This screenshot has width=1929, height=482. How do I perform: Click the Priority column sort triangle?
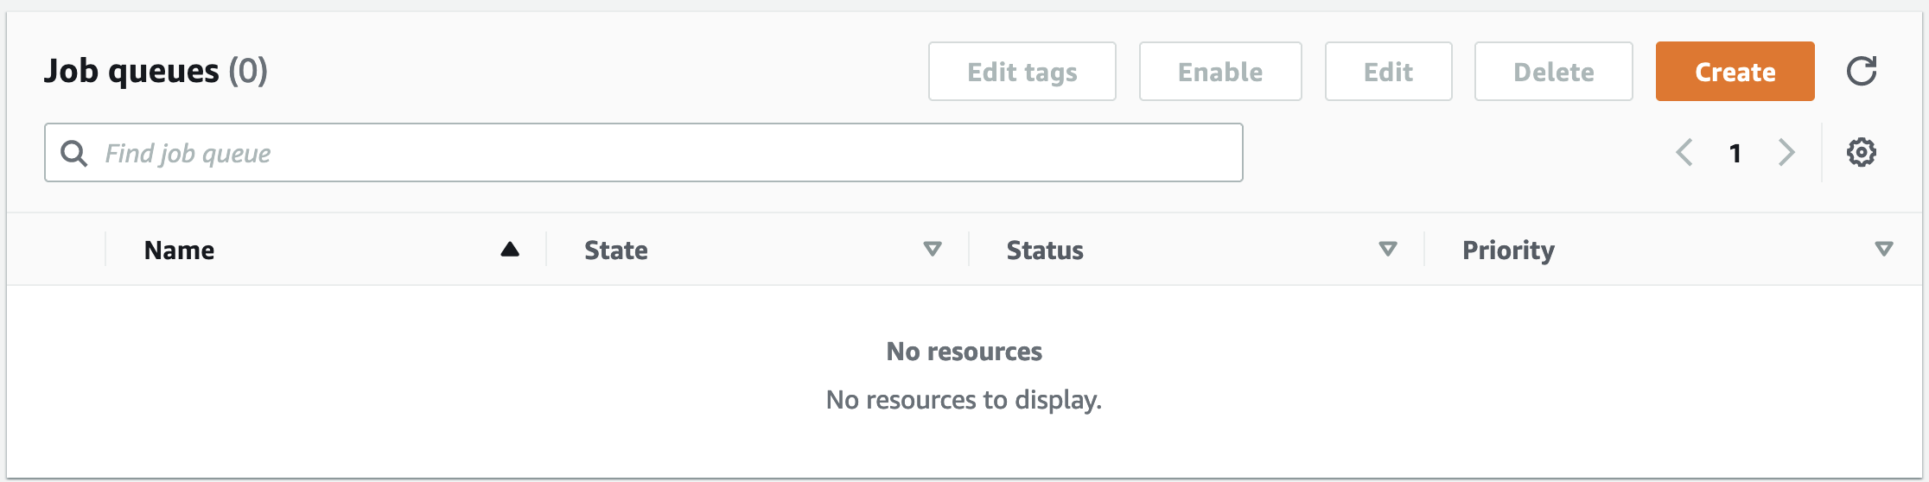click(x=1884, y=250)
